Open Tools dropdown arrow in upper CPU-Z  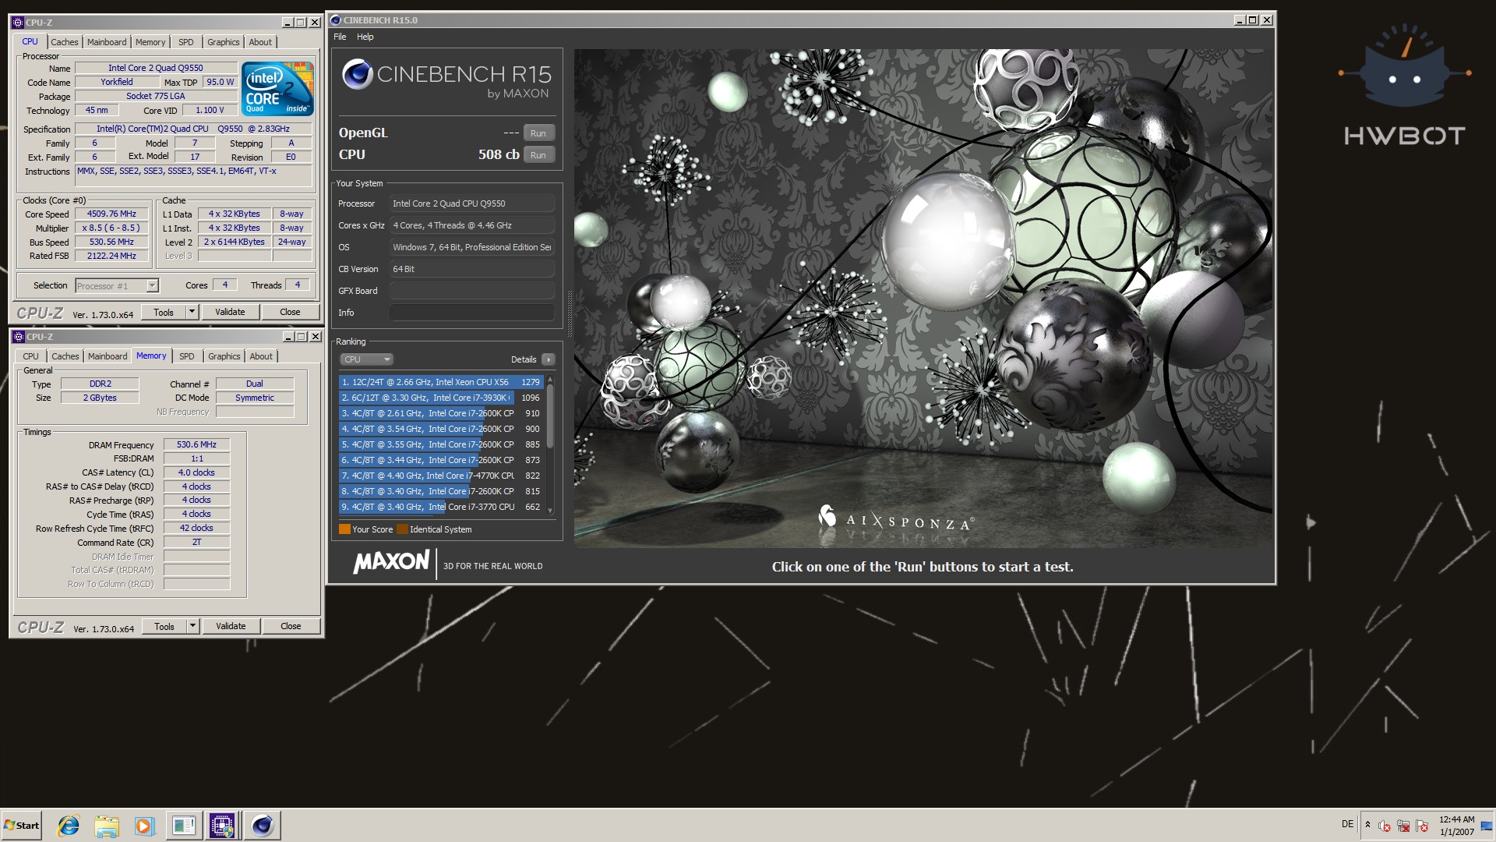click(192, 312)
